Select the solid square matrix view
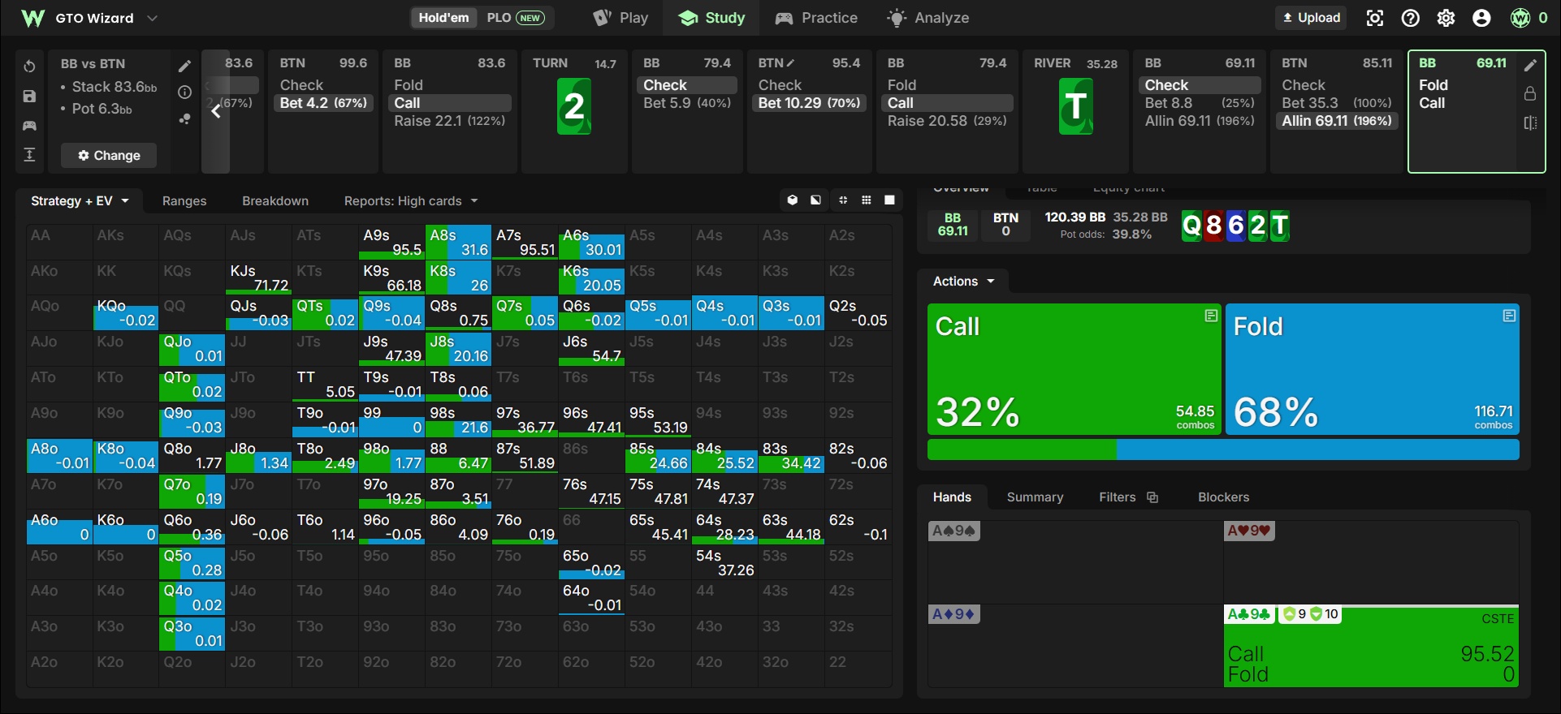1561x714 pixels. coord(890,200)
